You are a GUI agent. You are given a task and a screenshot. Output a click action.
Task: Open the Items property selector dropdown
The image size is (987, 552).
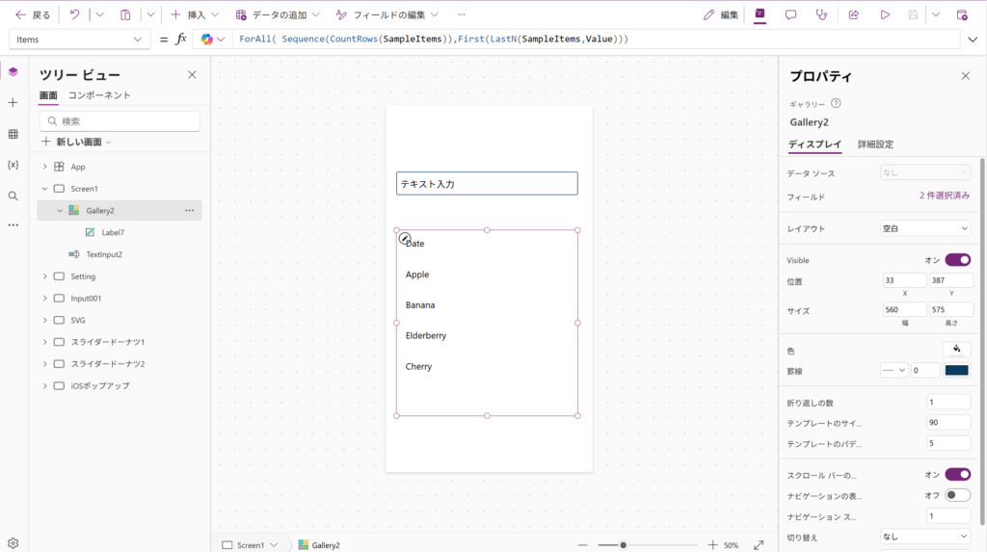(79, 39)
